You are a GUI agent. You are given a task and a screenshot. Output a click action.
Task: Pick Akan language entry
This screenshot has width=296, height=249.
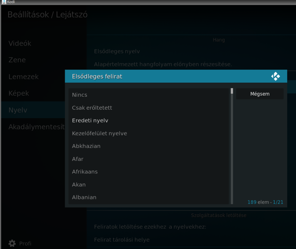tap(149, 185)
